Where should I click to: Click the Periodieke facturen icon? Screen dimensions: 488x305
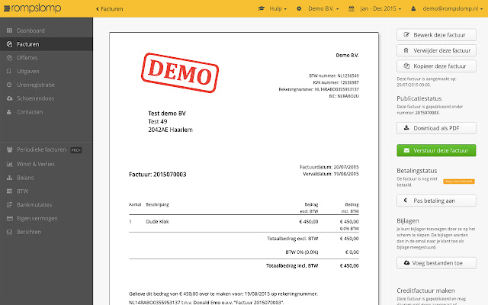tap(10, 149)
